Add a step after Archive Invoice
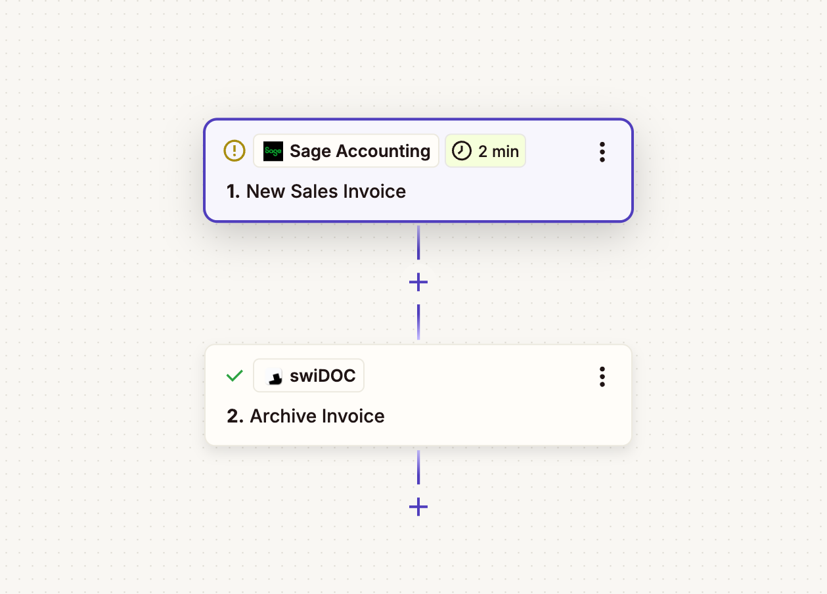The height and width of the screenshot is (594, 827). click(418, 507)
